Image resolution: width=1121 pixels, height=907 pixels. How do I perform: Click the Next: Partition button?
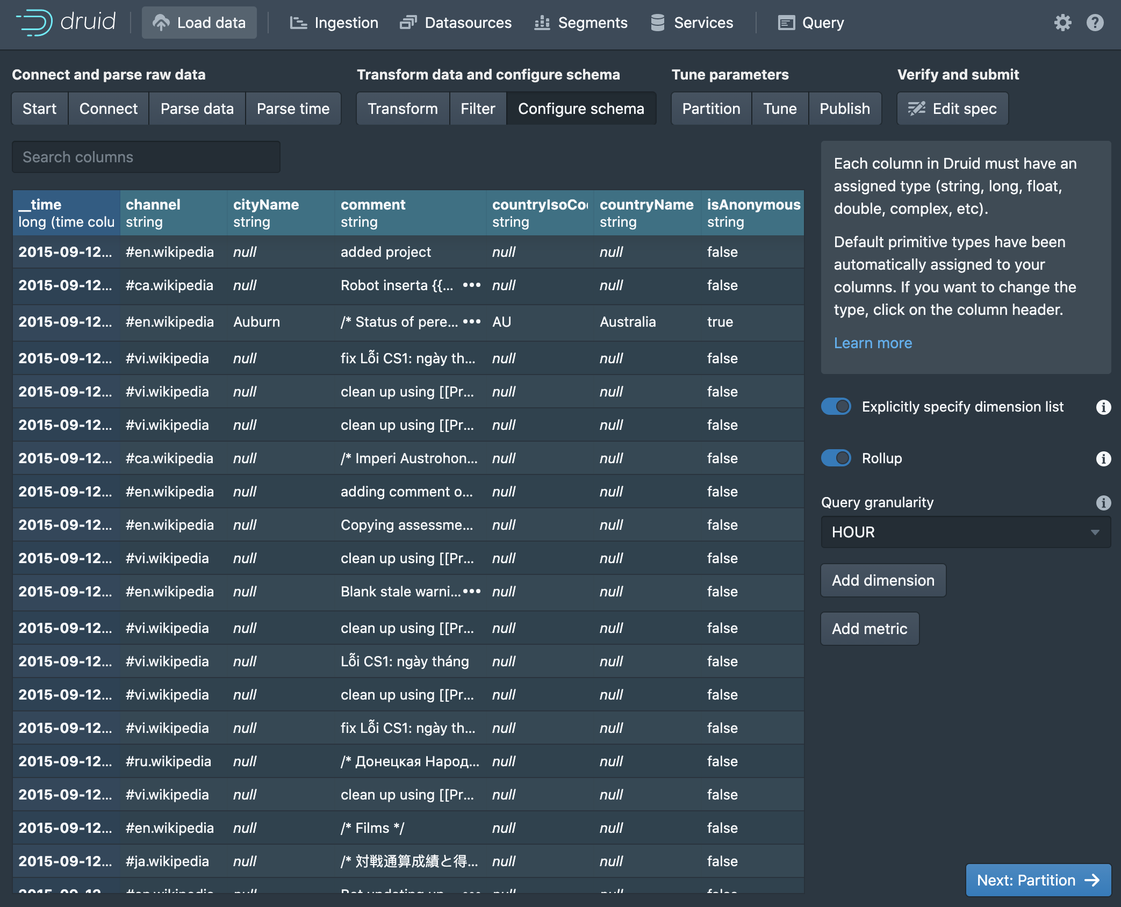coord(1038,880)
